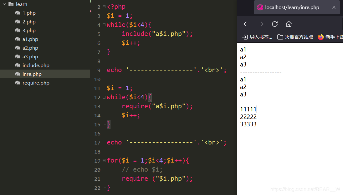Screen dimensions: 343x195
Task: Click the 导入书签 import bookmarks item
Action: point(257,37)
